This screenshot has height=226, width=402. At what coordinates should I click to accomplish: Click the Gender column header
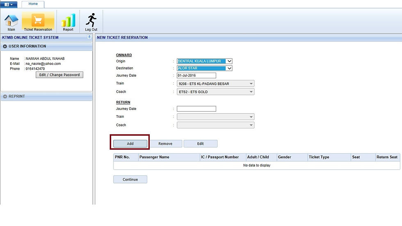[x=292, y=158]
